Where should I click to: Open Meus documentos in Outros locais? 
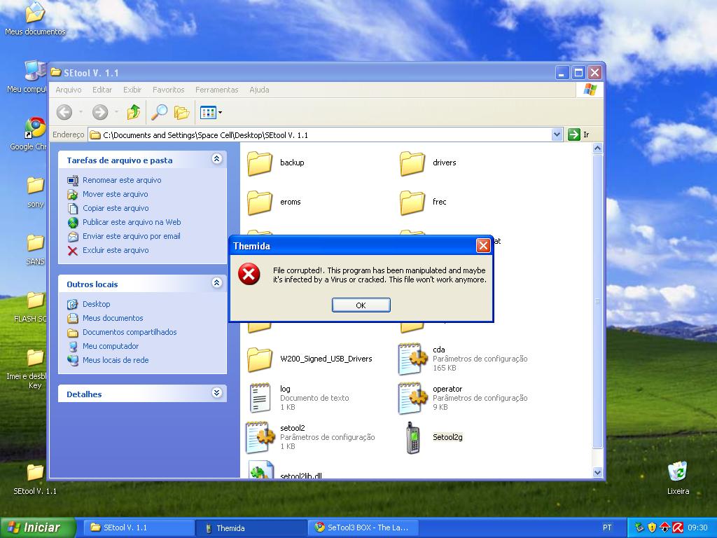tap(113, 319)
